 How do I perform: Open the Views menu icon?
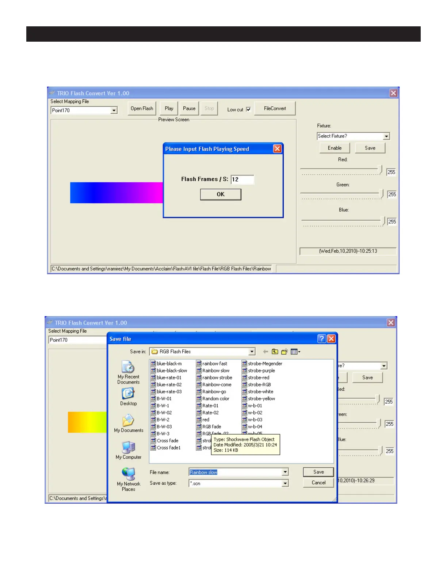[x=295, y=352]
